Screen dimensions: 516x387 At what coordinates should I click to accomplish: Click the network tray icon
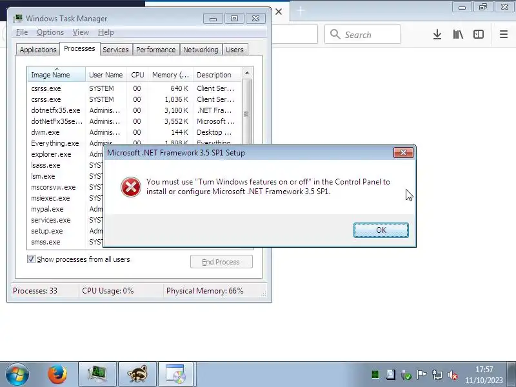437,375
